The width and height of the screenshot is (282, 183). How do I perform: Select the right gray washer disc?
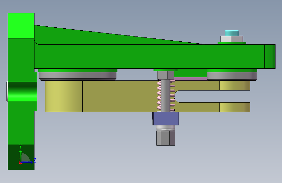click(232, 76)
